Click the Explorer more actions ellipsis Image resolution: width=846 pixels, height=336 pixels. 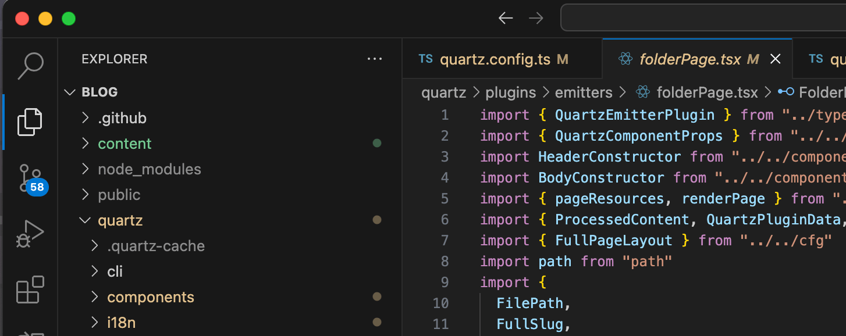375,59
